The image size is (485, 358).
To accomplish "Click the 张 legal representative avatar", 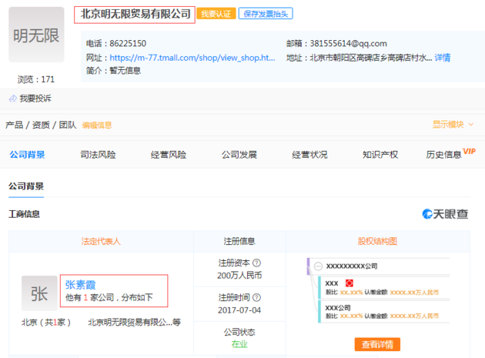I will coord(39,293).
